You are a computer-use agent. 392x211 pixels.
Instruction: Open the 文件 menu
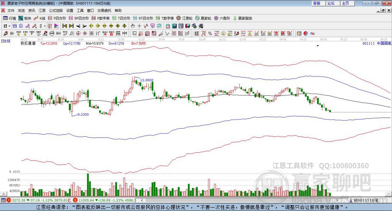11,10
